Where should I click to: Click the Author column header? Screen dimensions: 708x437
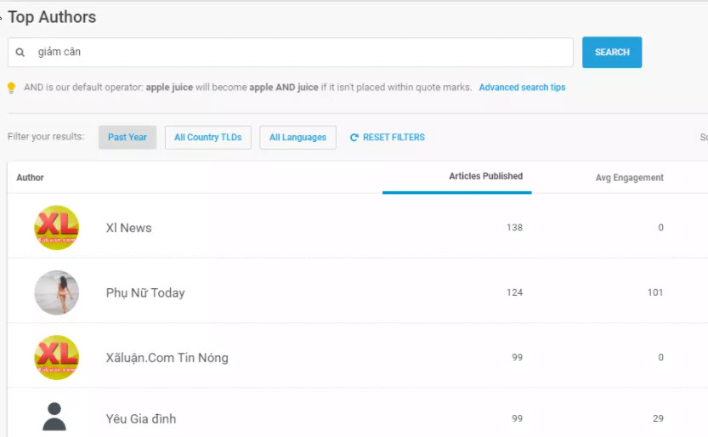coord(31,178)
